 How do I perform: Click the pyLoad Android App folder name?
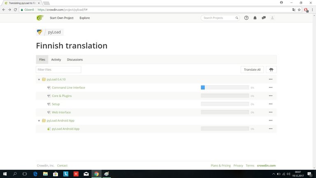60,120
